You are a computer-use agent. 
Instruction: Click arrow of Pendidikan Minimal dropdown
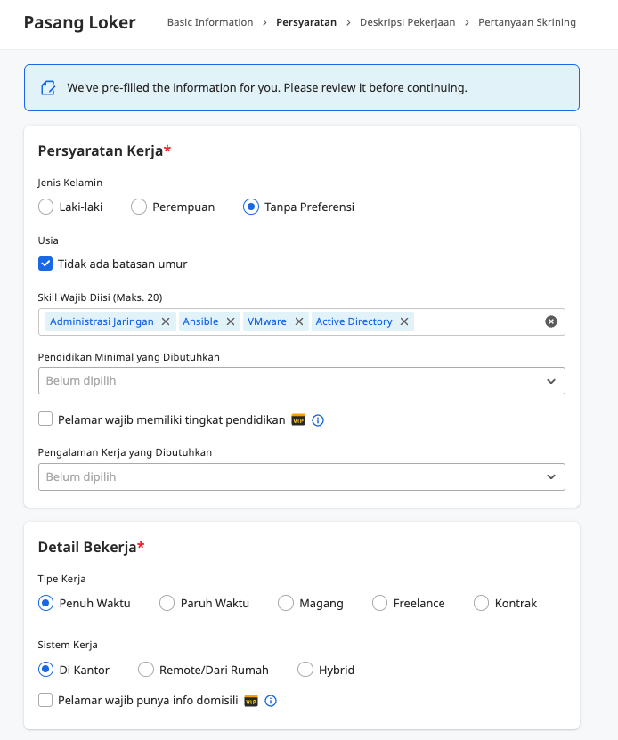[551, 381]
